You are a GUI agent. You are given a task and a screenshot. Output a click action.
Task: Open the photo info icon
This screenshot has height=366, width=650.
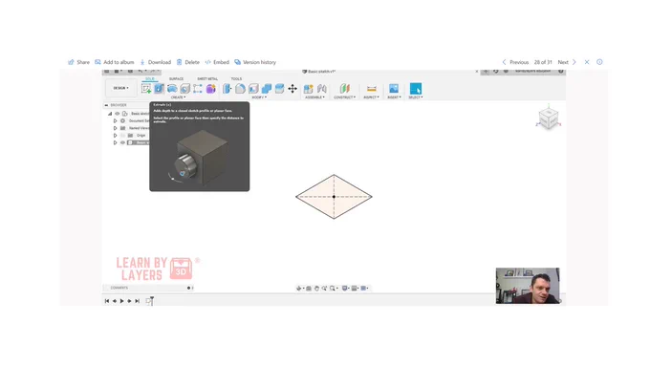pyautogui.click(x=599, y=62)
